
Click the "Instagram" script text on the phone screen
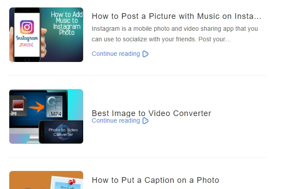point(27,39)
